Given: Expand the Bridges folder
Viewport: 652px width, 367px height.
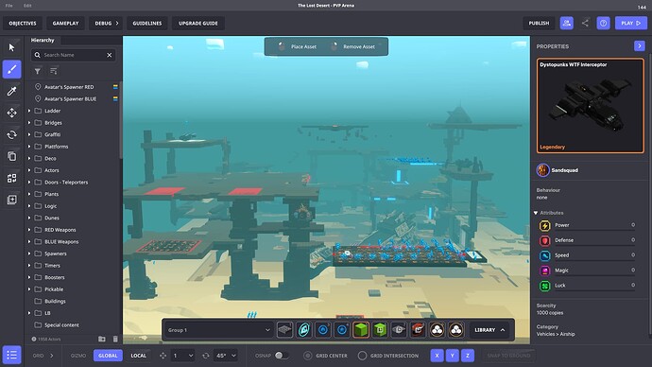Looking at the screenshot, I should tap(29, 123).
